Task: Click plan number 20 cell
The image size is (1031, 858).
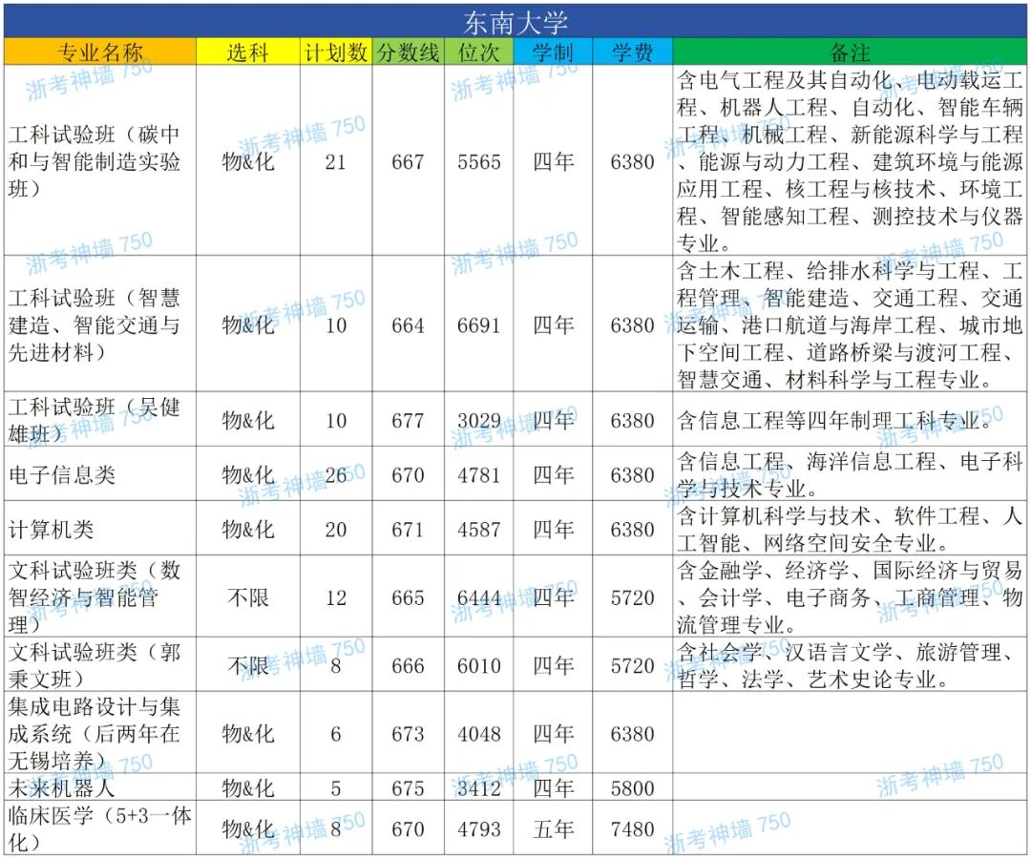Action: (x=336, y=530)
